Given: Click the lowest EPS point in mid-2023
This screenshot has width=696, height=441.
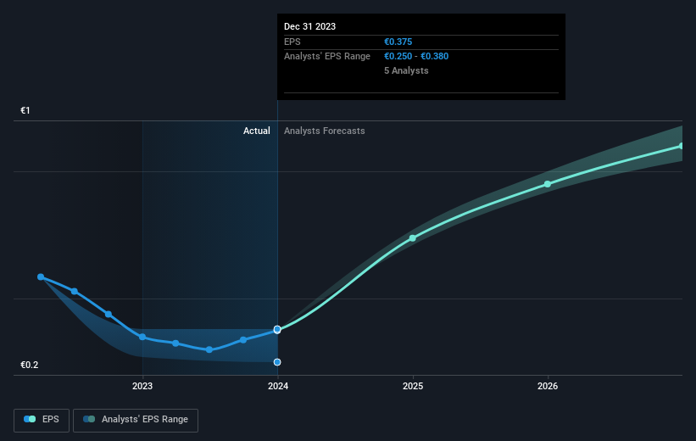Looking at the screenshot, I should pos(209,350).
